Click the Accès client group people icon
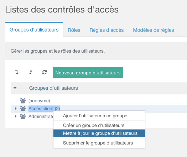 coord(23,109)
